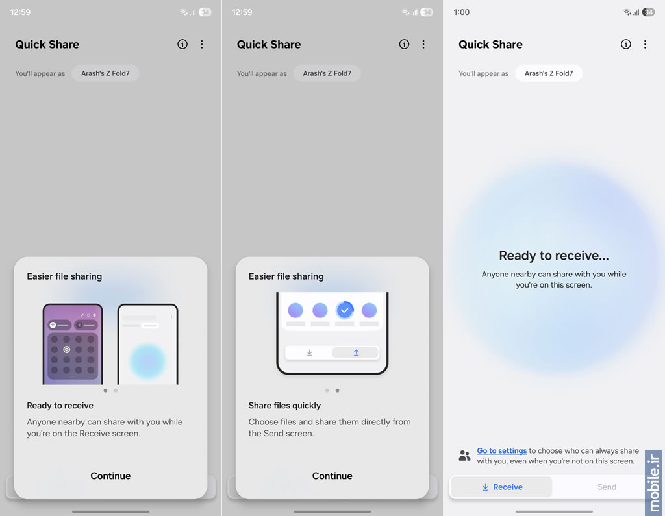This screenshot has height=516, width=665.
Task: Tap the Wi-Fi status icon in the right screen
Action: coord(627,12)
